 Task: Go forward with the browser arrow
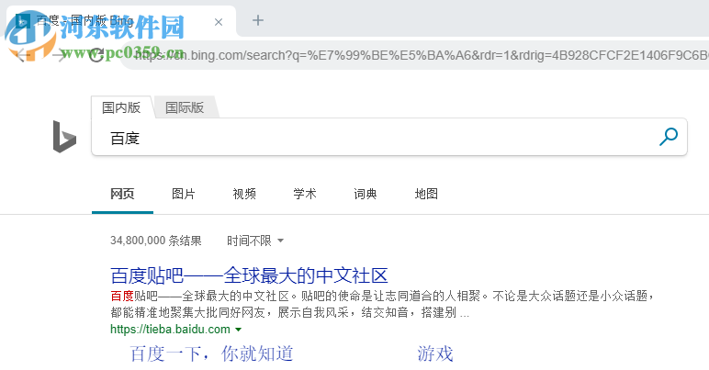(59, 56)
